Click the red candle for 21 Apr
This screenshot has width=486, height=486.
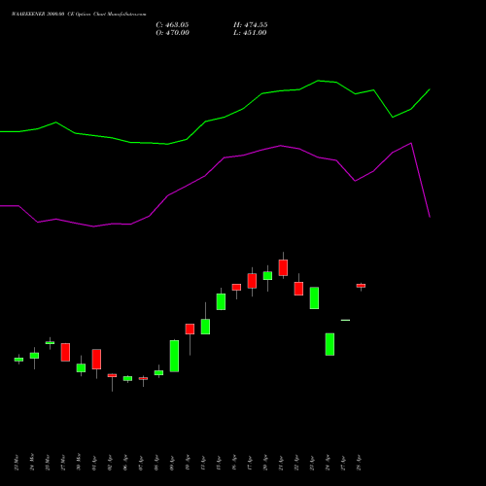point(283,267)
